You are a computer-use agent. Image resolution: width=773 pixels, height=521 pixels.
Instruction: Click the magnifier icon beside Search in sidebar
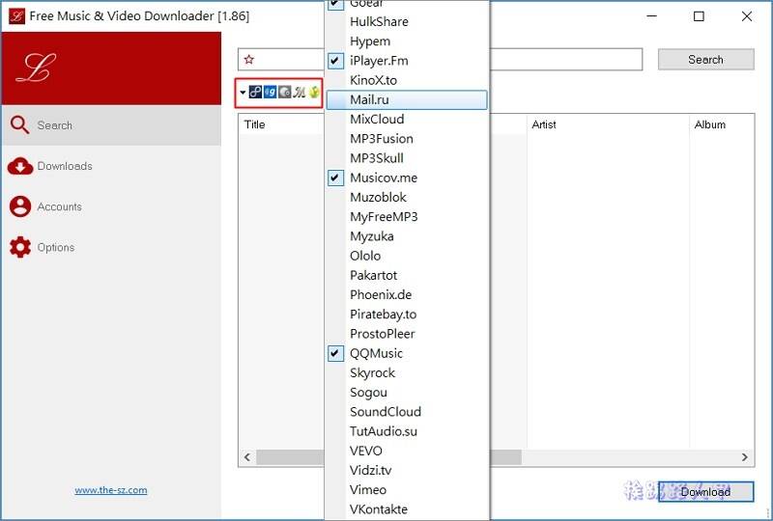click(x=19, y=125)
